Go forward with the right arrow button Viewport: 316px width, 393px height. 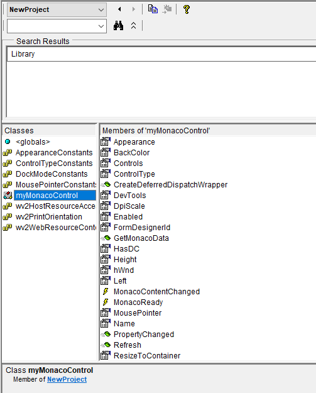(x=133, y=9)
